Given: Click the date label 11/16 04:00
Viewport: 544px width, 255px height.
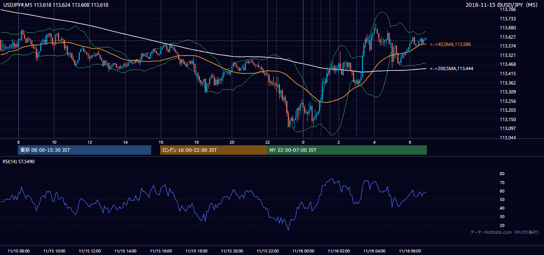Looking at the screenshot, I should click(374, 251).
